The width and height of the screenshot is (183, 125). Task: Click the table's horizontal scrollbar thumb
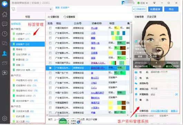click(x=58, y=115)
